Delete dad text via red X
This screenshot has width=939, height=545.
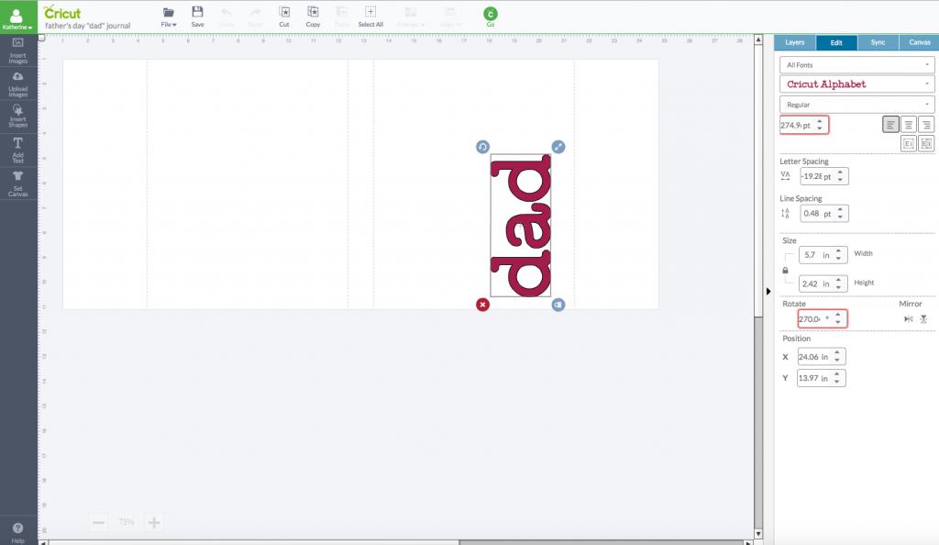click(x=482, y=305)
